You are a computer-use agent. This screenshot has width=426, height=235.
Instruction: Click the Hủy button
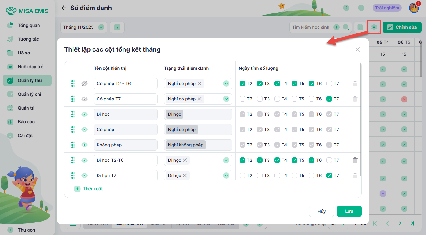(x=321, y=211)
